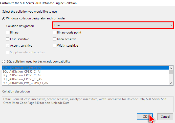Uncheck the Accent-sensitive checkbox
This screenshot has width=175, height=123.
click(x=7, y=46)
